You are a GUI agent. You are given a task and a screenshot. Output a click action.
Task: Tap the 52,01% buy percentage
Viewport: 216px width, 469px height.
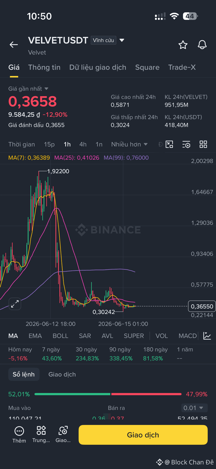(x=19, y=394)
